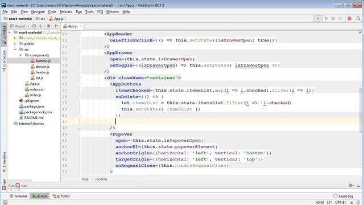Open the Tools menu
The image size is (364, 205).
click(89, 11)
